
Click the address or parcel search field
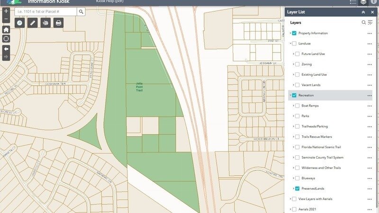44,12
